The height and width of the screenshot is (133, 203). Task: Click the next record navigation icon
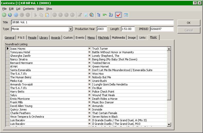tap(66, 15)
